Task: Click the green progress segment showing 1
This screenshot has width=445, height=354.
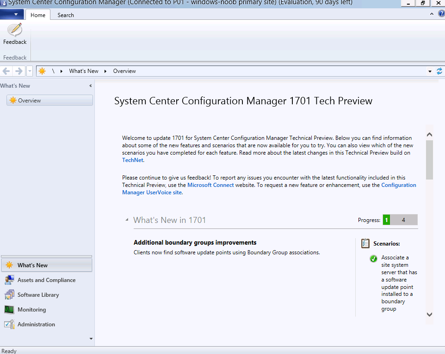Action: pos(386,220)
